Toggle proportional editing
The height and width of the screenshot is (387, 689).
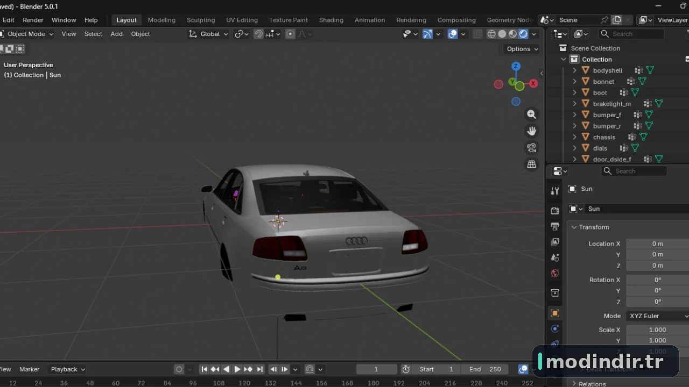290,34
